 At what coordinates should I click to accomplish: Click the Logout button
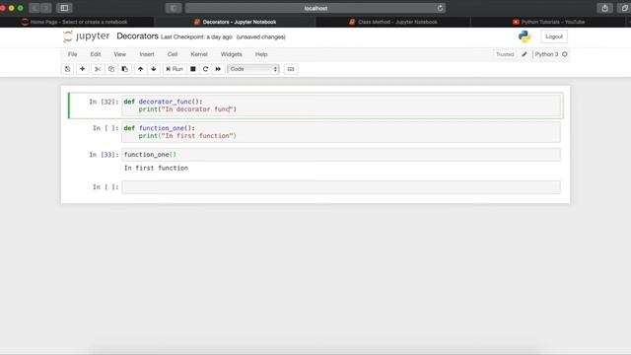pos(554,36)
